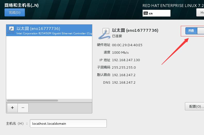Add a new network device with plus
Viewport: 204px width, 135px height.
[x=12, y=108]
